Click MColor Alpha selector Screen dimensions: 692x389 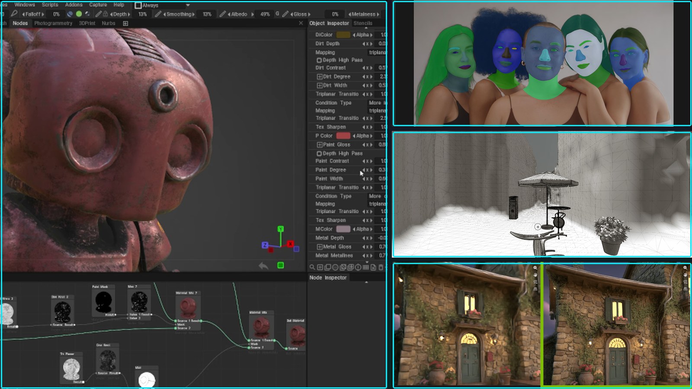362,229
